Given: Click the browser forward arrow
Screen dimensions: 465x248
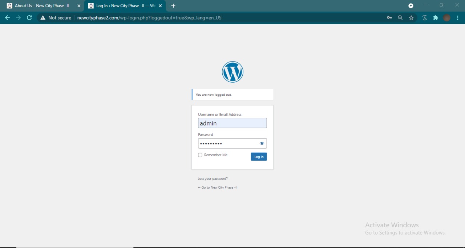Looking at the screenshot, I should click(x=18, y=18).
